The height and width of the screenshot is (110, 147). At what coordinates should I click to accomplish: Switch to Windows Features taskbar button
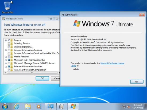[62, 106]
